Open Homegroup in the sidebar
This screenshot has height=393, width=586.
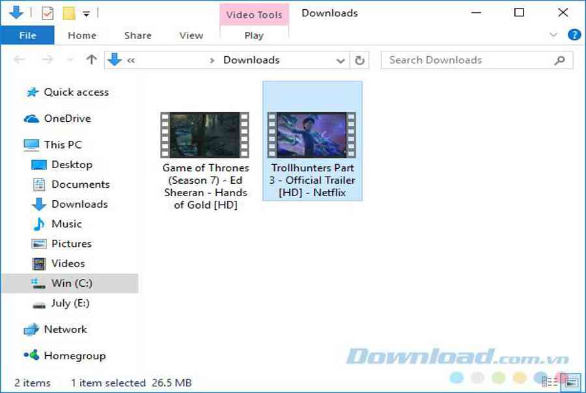(x=74, y=356)
